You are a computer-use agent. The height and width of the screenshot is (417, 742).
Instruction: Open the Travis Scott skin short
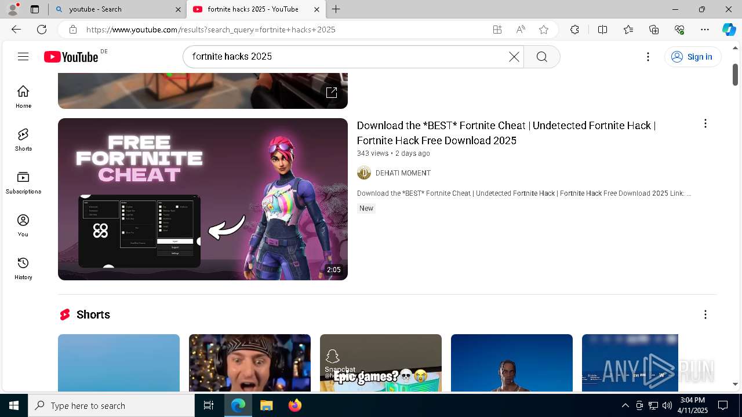pos(512,363)
